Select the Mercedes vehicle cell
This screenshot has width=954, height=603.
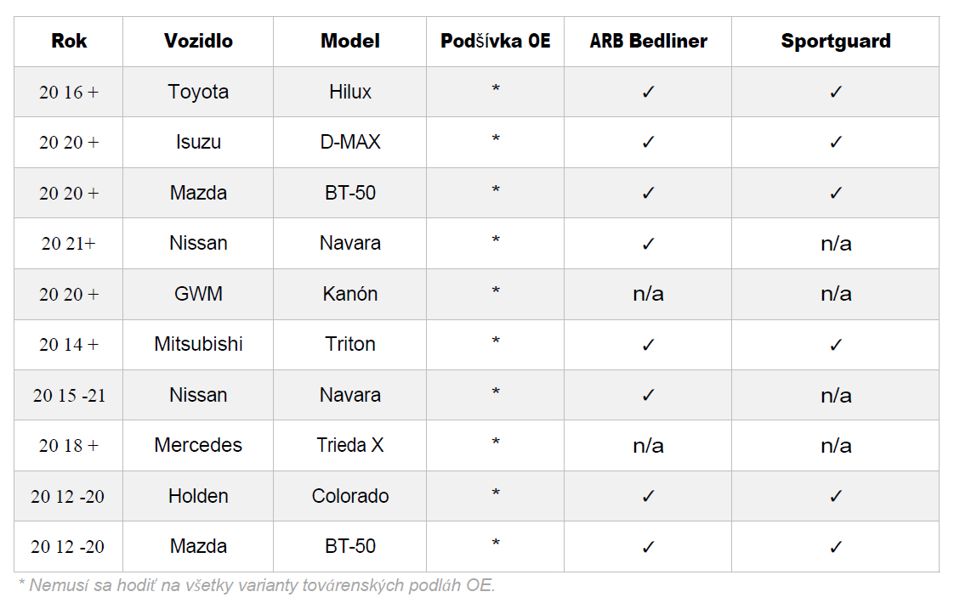point(198,445)
